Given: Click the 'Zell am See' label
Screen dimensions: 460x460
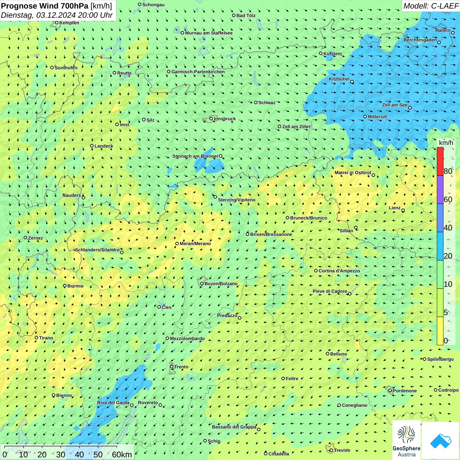Looking at the screenshot, I should [395, 105].
